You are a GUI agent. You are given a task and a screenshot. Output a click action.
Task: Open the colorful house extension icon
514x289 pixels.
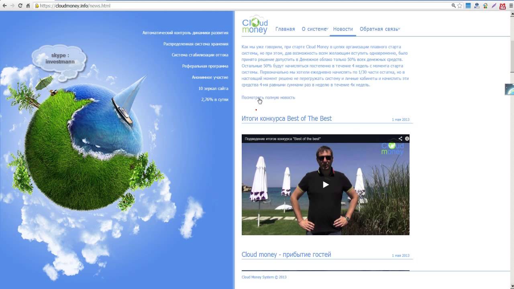pos(485,6)
